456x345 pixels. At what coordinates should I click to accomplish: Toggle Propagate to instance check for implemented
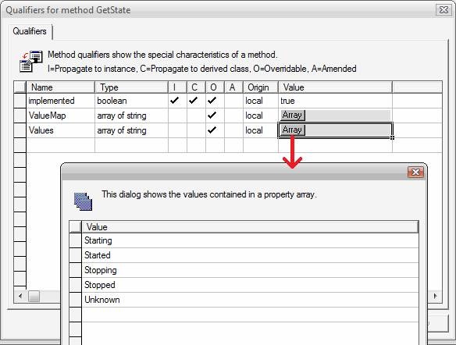point(174,101)
